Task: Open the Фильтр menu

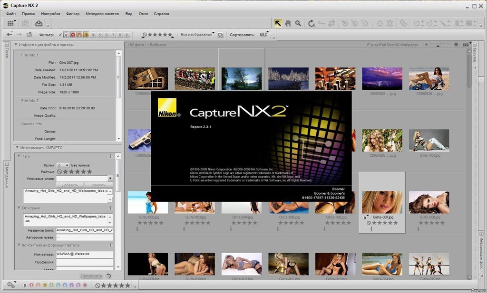Action: 73,14
